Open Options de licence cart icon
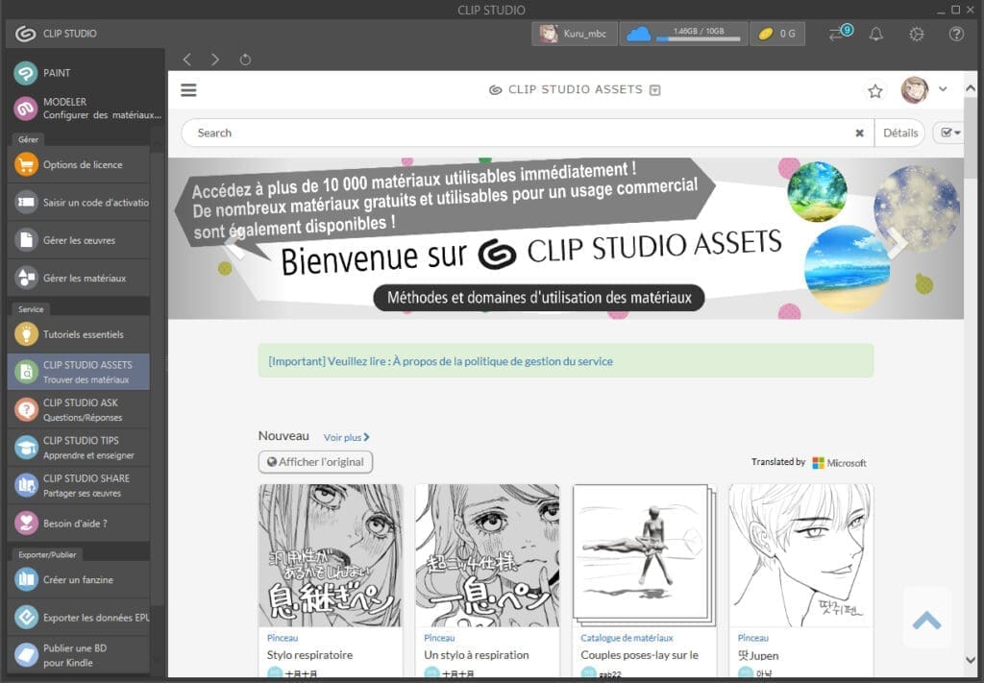The width and height of the screenshot is (984, 683). 26,164
